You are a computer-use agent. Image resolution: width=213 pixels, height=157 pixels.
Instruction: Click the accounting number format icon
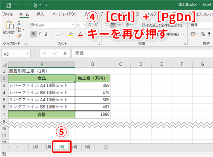(x=193, y=34)
